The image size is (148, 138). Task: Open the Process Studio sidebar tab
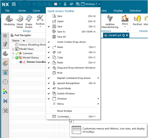(5, 101)
